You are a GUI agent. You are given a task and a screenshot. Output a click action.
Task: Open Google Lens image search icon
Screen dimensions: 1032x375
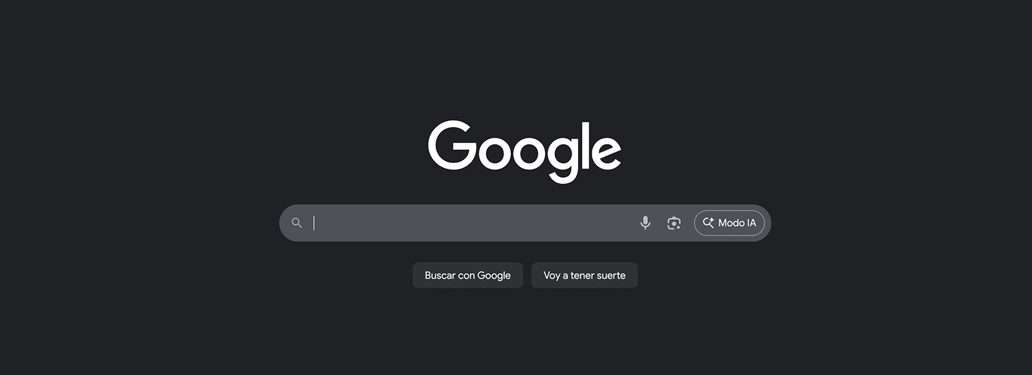pyautogui.click(x=674, y=223)
